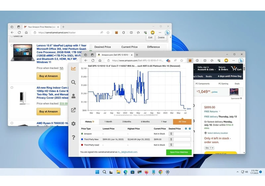Click the Edit button in tracker page

pos(150,38)
